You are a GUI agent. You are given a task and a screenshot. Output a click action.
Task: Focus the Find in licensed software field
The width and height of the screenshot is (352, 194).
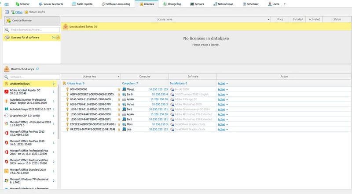click(x=32, y=29)
